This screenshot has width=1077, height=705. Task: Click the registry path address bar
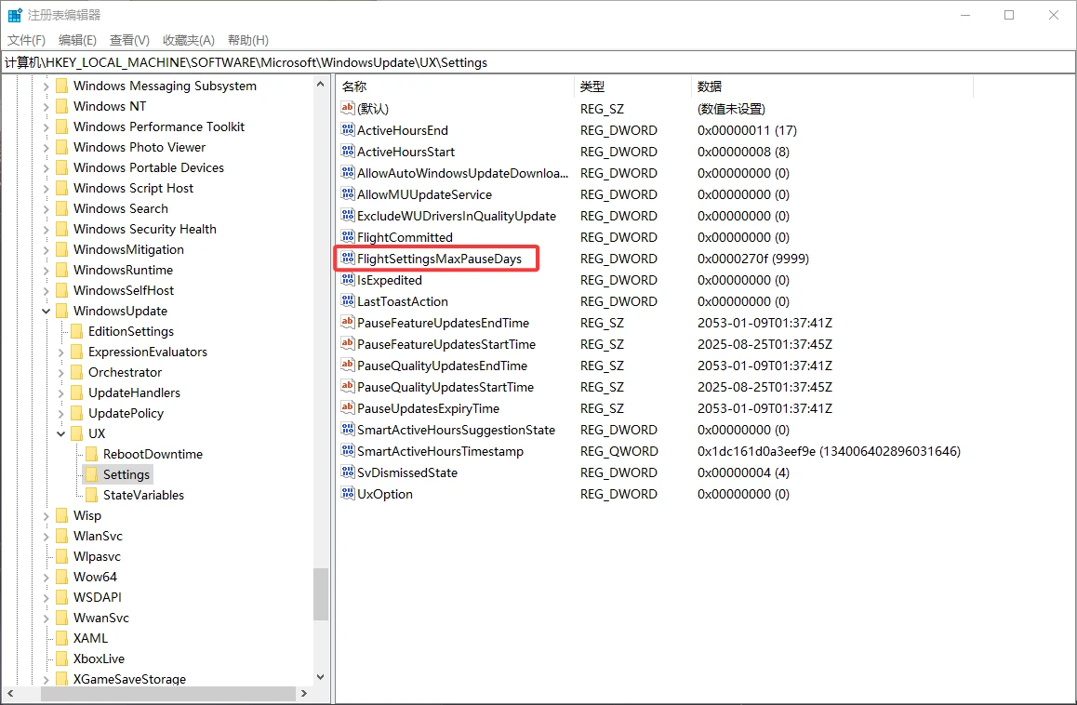538,62
